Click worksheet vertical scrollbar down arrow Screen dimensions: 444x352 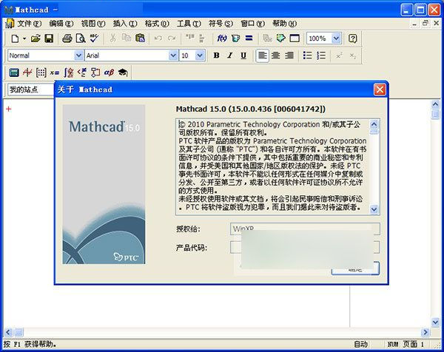pos(435,322)
